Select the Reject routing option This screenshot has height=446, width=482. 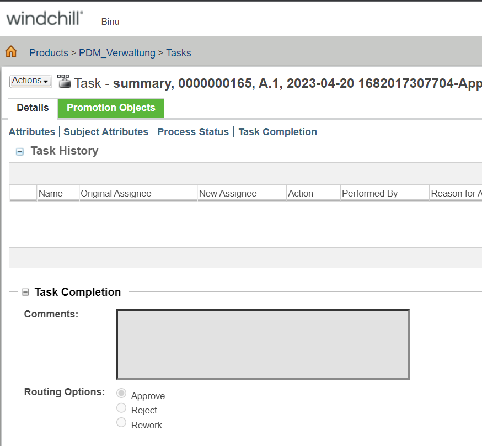click(121, 408)
